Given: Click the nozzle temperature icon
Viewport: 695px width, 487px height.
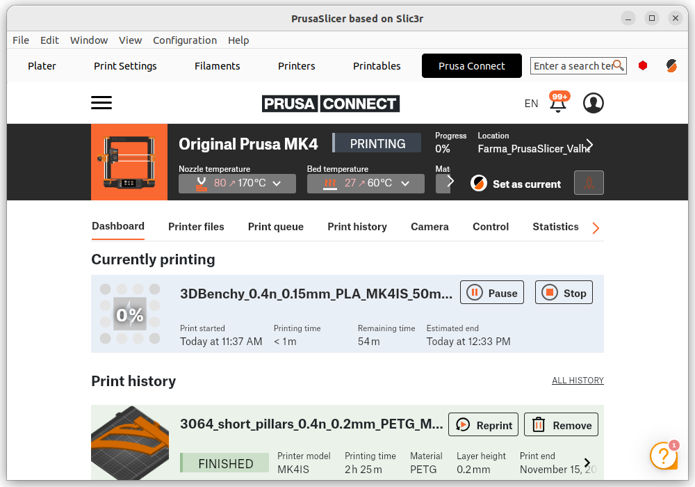Looking at the screenshot, I should point(202,184).
